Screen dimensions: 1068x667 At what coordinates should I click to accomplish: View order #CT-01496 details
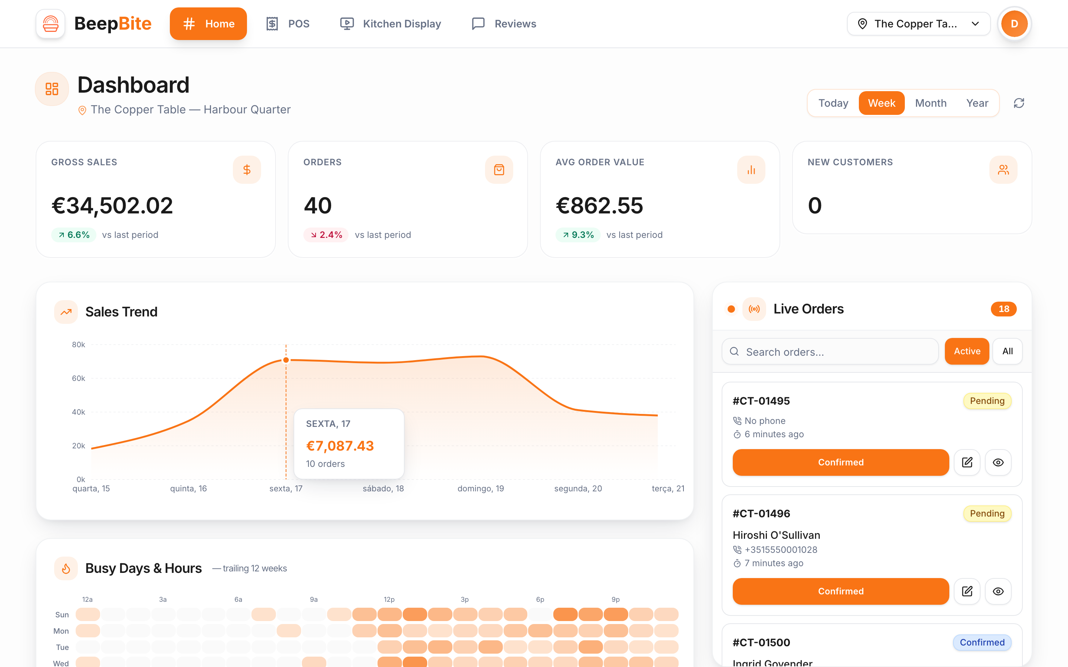[x=998, y=591]
